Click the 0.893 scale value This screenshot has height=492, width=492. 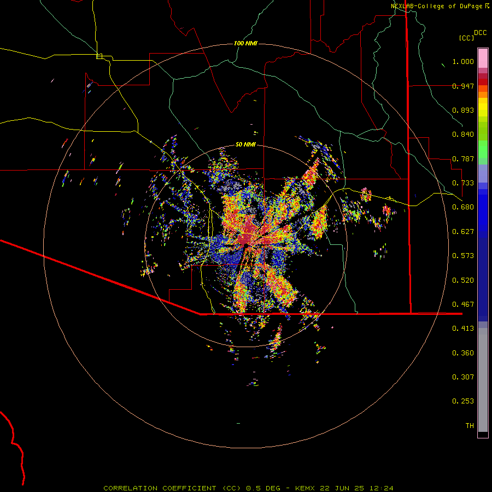tap(463, 110)
